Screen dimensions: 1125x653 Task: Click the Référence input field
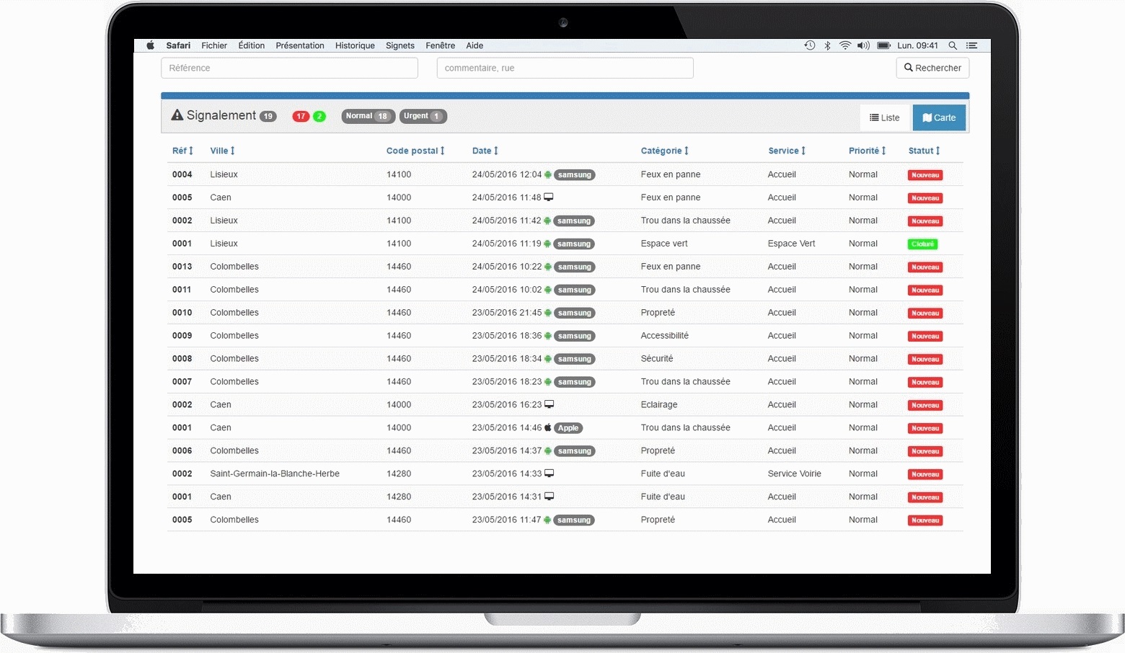289,68
